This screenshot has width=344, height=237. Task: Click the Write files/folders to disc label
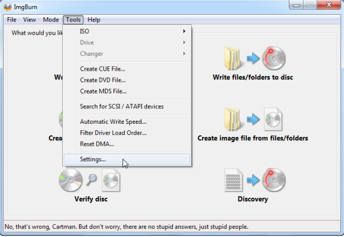[x=252, y=77]
